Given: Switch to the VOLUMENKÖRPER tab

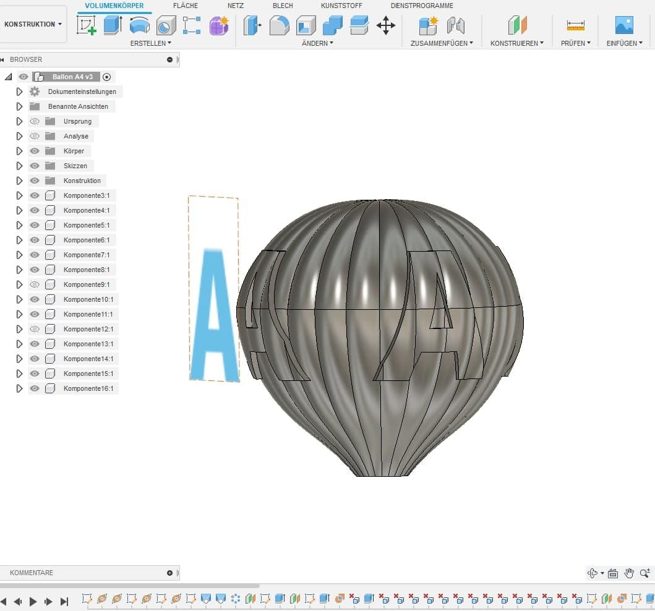Looking at the screenshot, I should tap(114, 6).
